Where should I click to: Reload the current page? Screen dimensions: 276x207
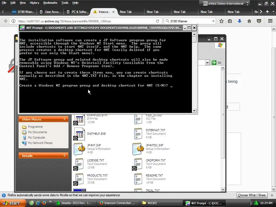[157, 21]
